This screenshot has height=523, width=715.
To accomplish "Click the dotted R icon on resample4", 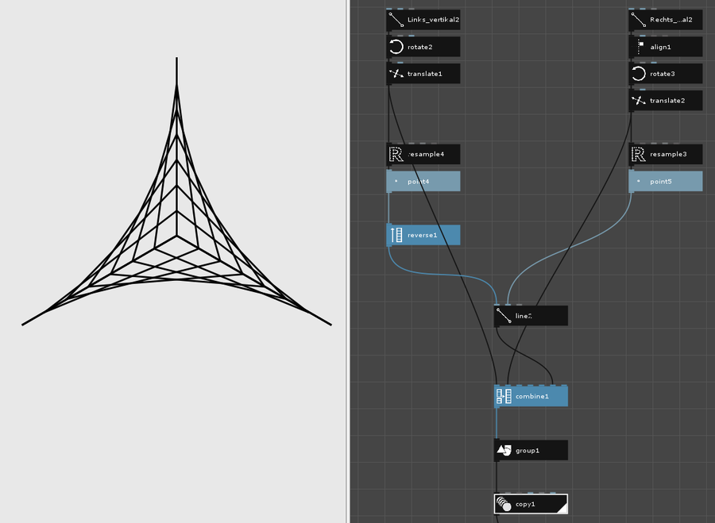I will [x=396, y=154].
